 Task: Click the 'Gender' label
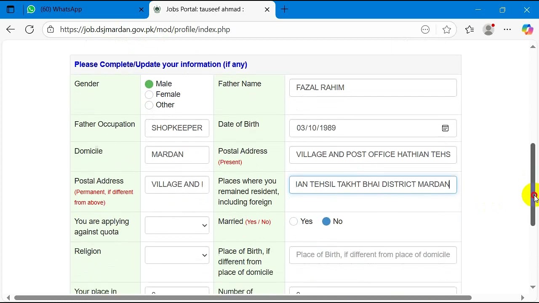[87, 84]
